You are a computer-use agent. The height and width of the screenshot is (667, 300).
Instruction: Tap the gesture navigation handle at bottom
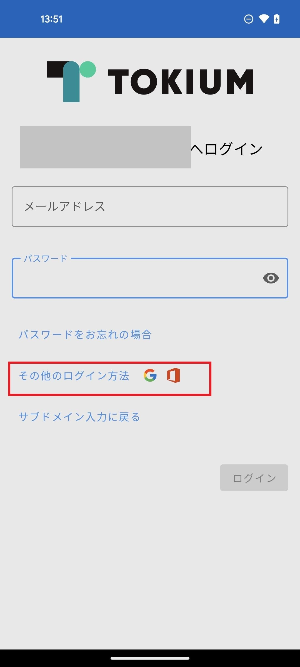tap(150, 658)
